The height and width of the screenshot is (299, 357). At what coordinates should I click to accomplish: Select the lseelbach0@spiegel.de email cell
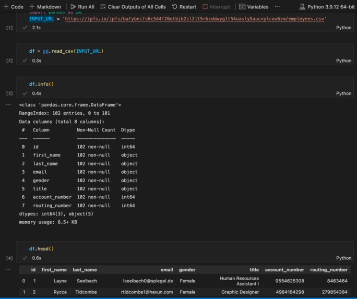click(x=148, y=281)
